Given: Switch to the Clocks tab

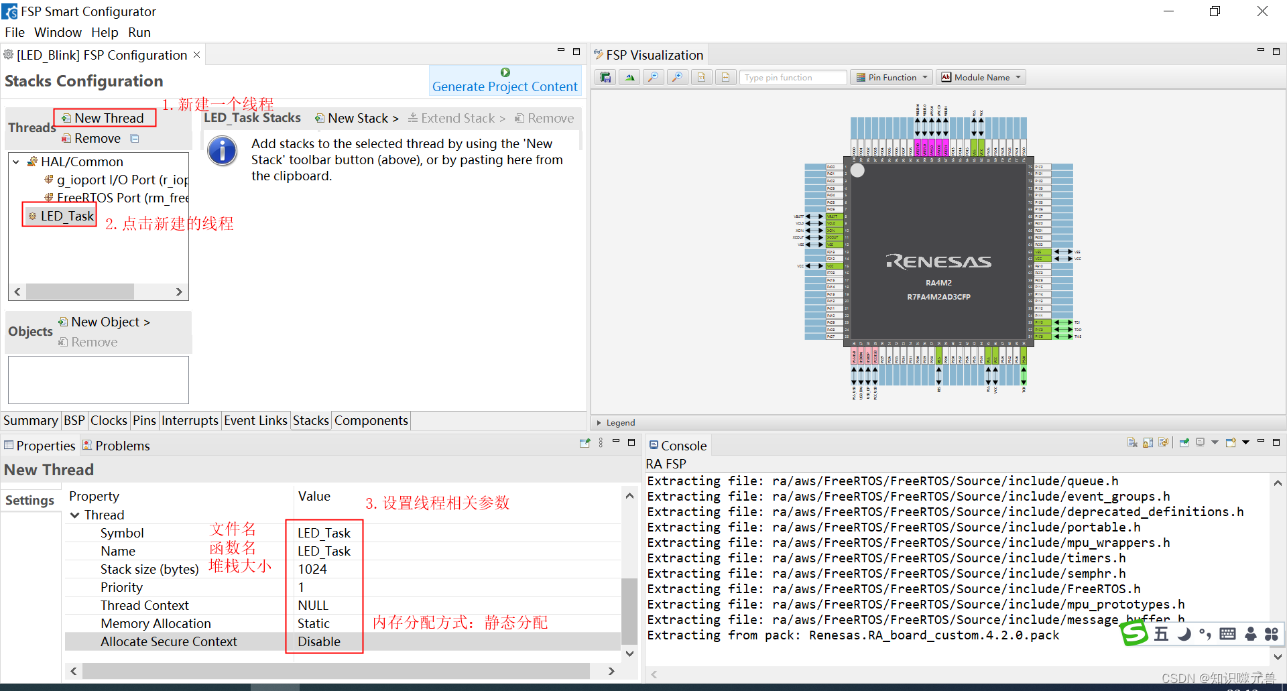Looking at the screenshot, I should (109, 420).
